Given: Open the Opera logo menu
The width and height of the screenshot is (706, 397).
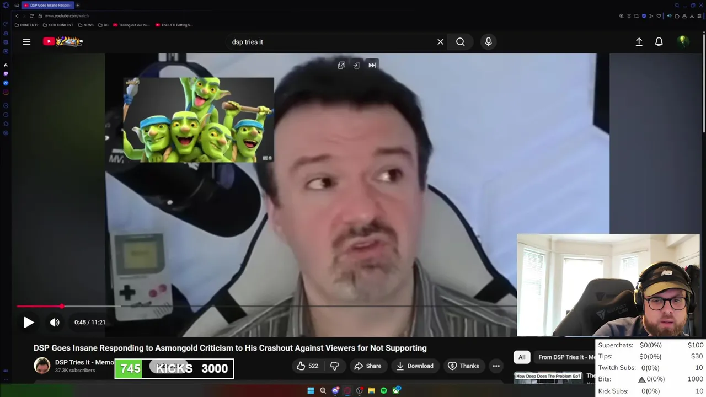Looking at the screenshot, I should [6, 5].
